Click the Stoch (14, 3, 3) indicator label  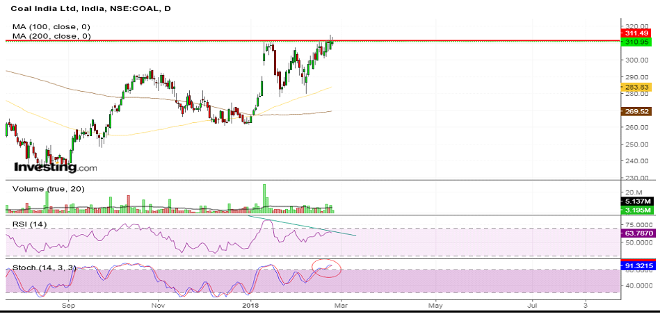pyautogui.click(x=45, y=267)
